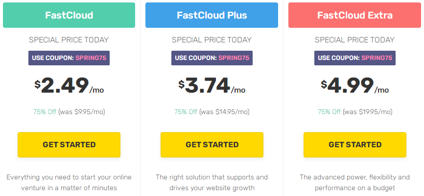This screenshot has height=196, width=424.
Task: Click the "start your online venture" description
Action: point(69,182)
